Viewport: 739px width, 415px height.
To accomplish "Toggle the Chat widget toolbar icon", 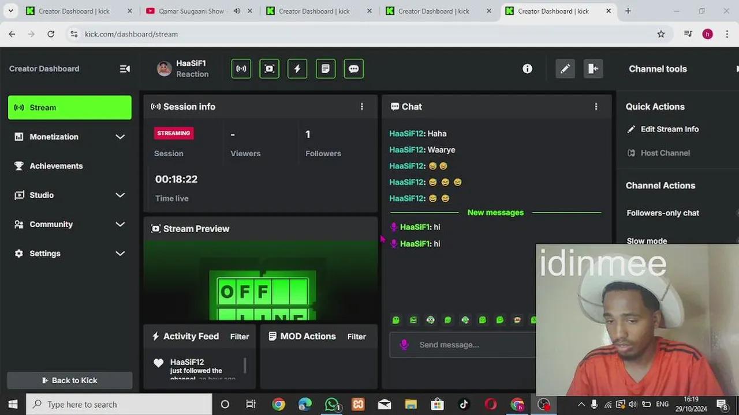I will (x=354, y=69).
